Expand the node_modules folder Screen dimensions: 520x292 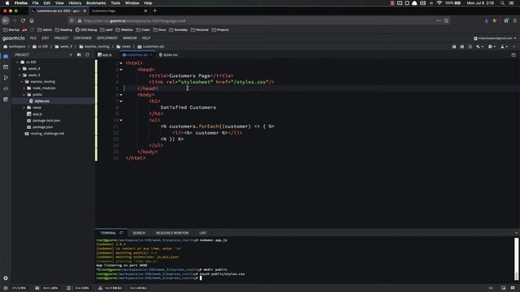click(x=24, y=88)
